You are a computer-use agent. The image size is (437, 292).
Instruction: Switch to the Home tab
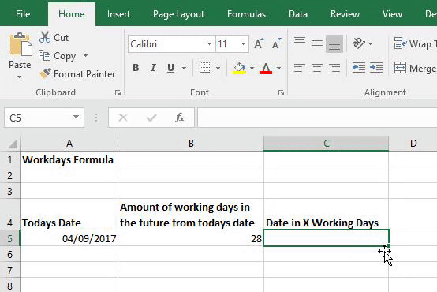click(71, 14)
